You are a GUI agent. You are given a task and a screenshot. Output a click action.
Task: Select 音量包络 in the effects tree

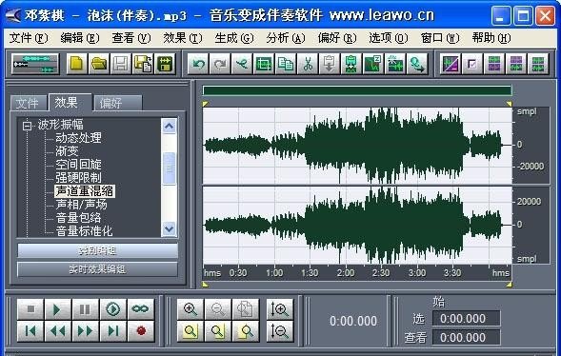pyautogui.click(x=78, y=218)
